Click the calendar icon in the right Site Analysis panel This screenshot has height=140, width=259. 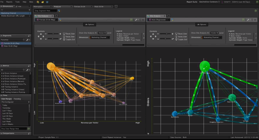click(x=243, y=20)
